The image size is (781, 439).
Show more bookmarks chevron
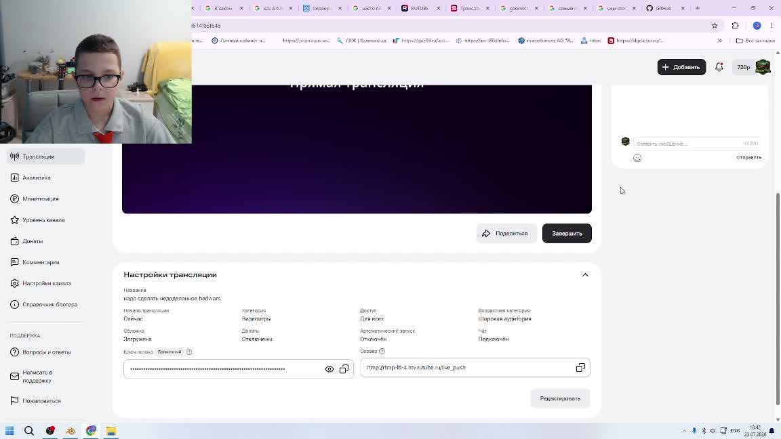coord(720,41)
